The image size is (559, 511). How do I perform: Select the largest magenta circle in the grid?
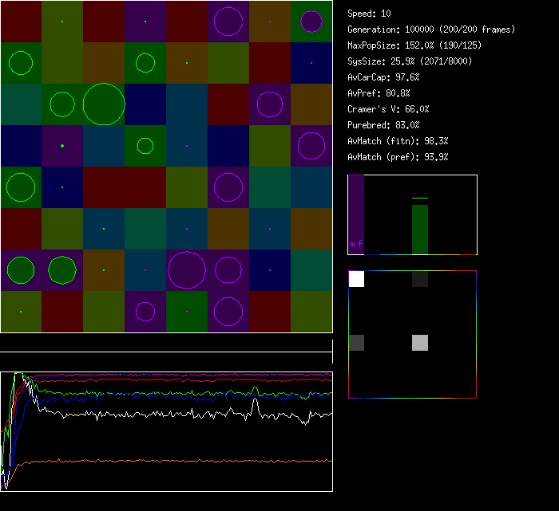point(187,269)
